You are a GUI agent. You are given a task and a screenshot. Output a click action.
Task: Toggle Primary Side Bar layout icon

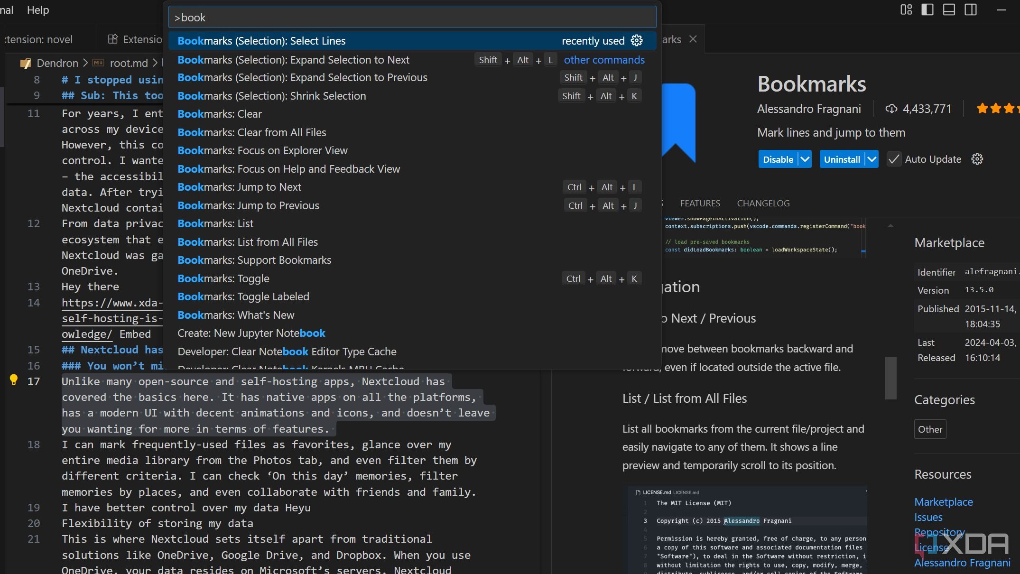tap(927, 10)
